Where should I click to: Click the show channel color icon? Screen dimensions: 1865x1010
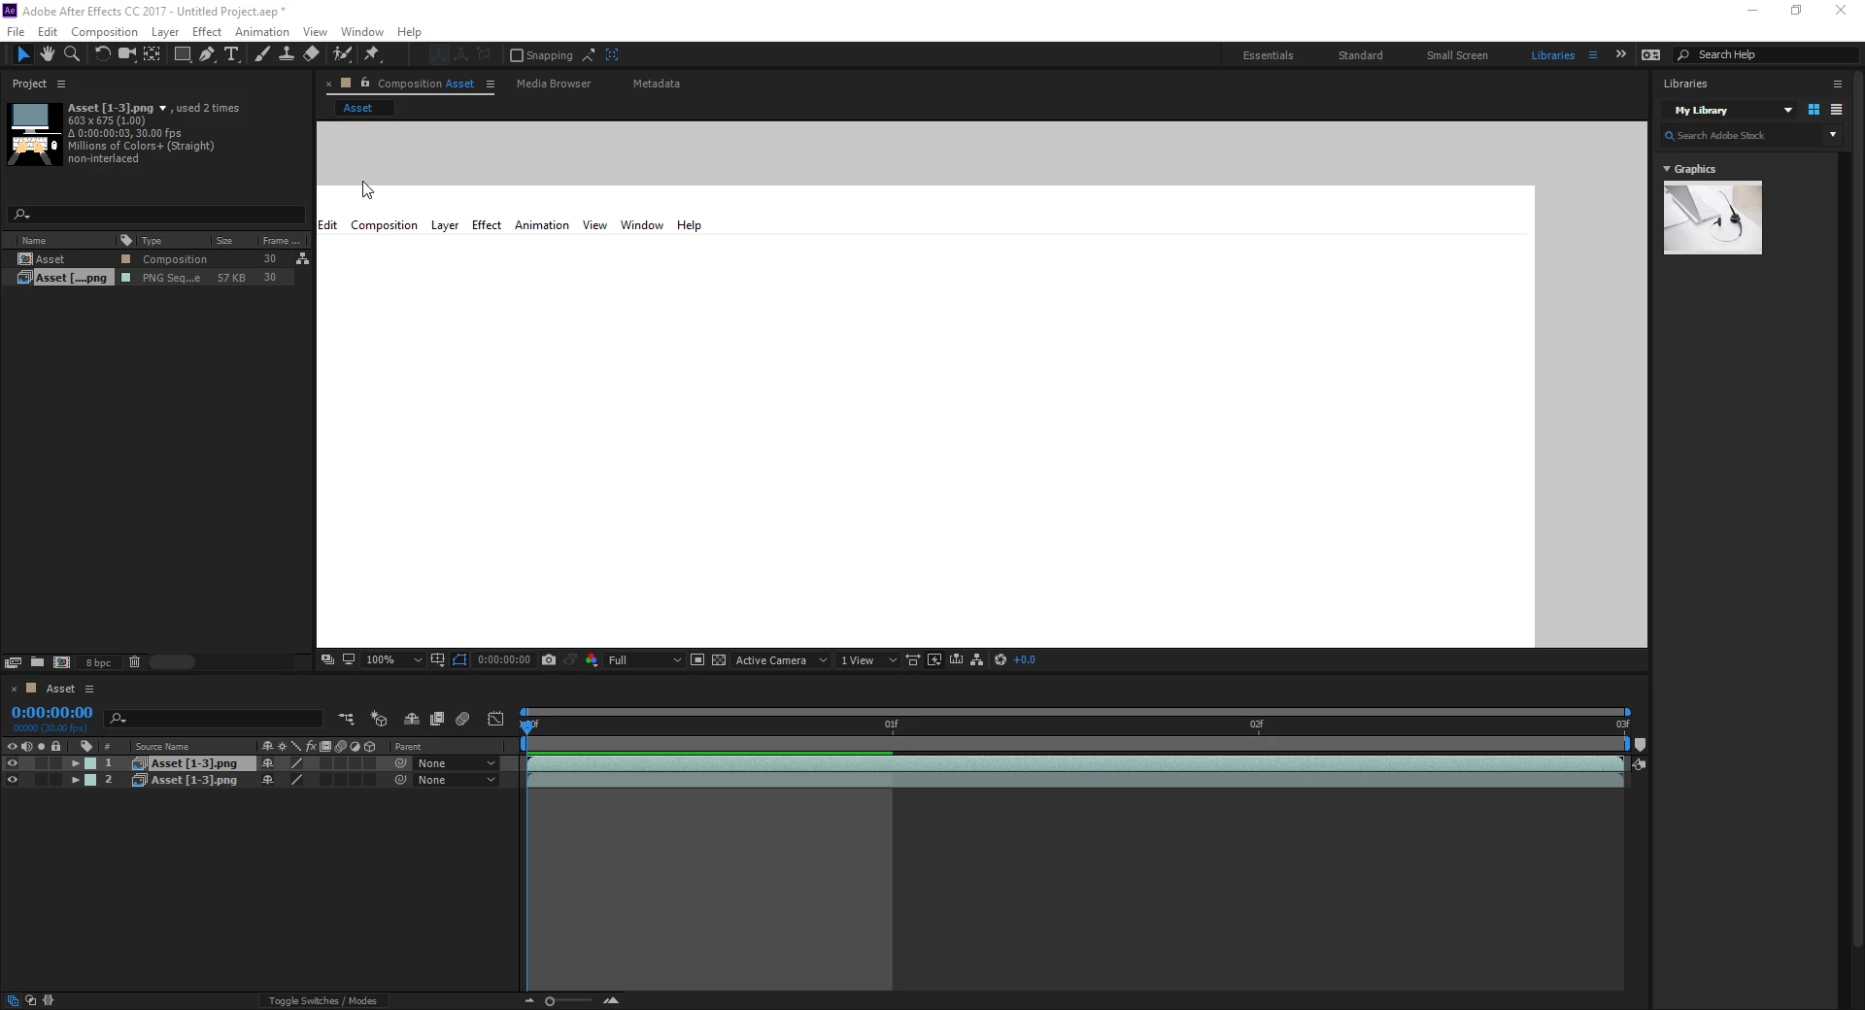pyautogui.click(x=592, y=660)
